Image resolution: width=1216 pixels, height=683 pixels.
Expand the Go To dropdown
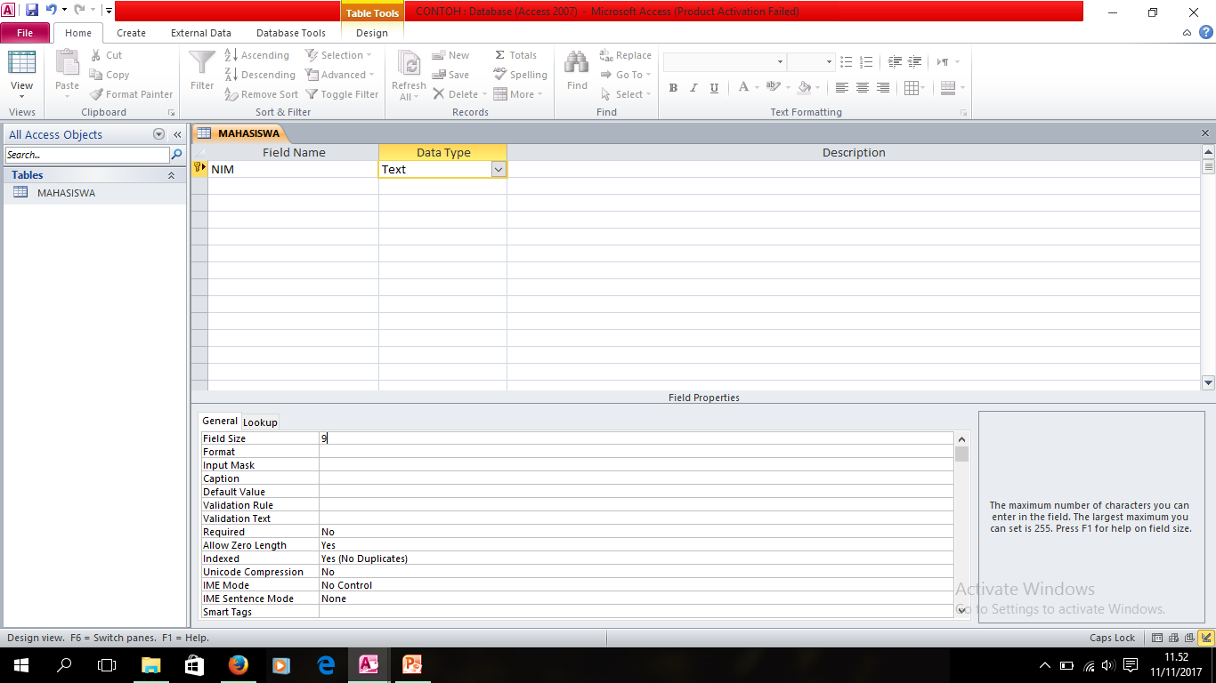click(626, 75)
